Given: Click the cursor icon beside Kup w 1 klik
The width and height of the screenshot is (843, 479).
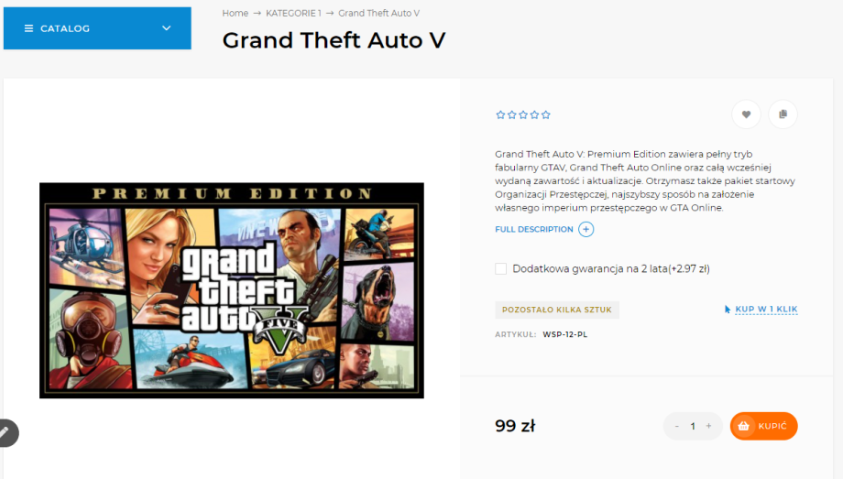Looking at the screenshot, I should coord(728,310).
